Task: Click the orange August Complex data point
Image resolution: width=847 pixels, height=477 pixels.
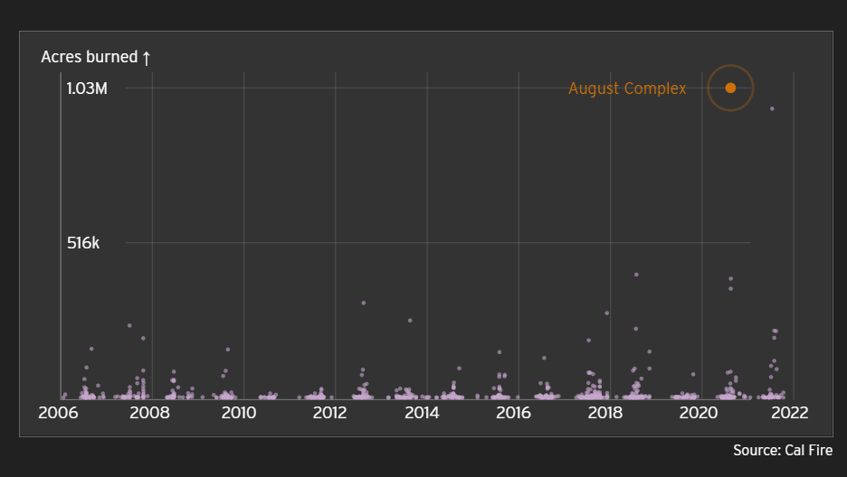Action: click(730, 88)
